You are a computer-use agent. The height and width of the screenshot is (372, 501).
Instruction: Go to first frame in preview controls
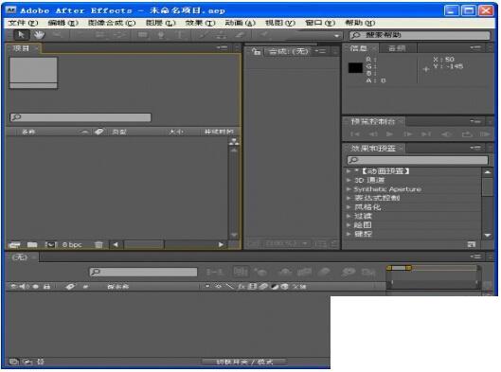pos(355,134)
